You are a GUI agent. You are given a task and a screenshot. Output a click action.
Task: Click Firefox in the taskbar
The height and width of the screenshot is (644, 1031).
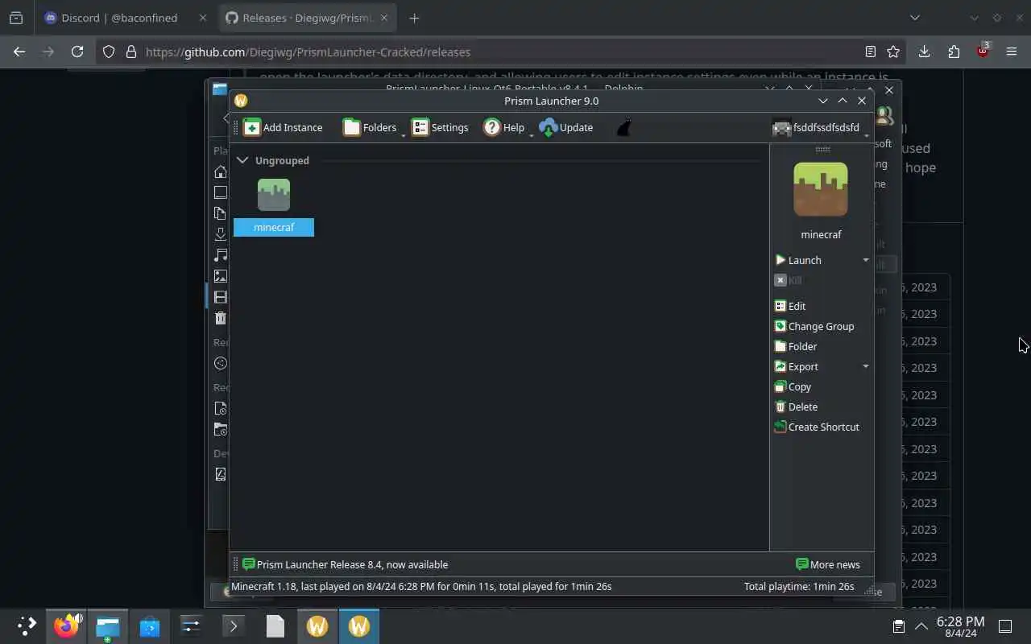coord(66,625)
